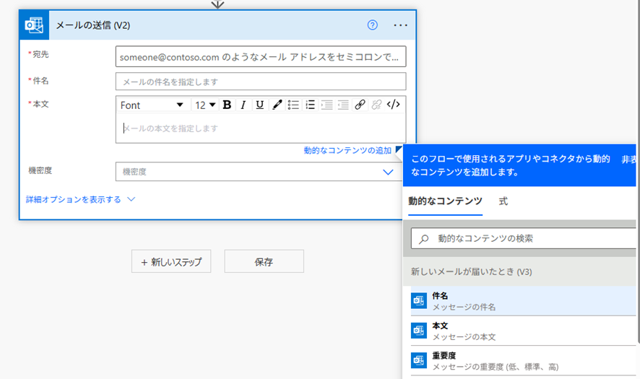Click the Bold formatting icon

(x=227, y=105)
